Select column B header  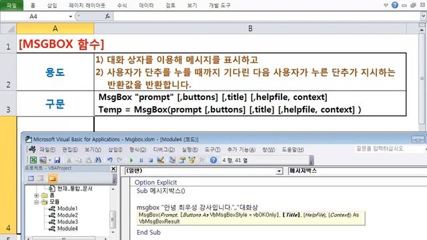click(x=250, y=29)
